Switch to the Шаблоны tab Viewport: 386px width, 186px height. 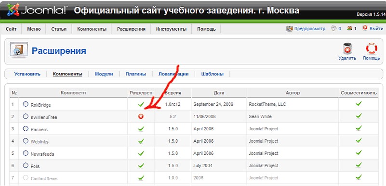212,74
